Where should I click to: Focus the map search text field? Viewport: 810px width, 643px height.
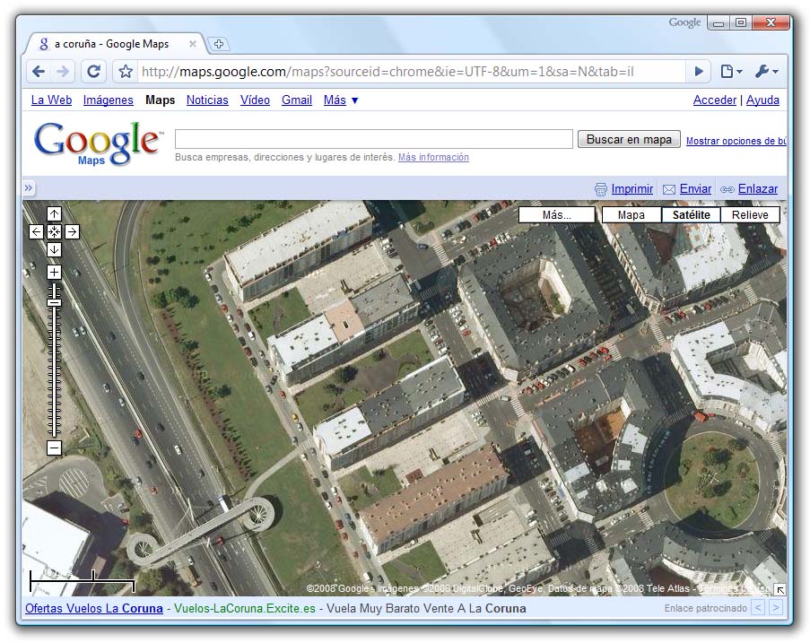pyautogui.click(x=373, y=139)
